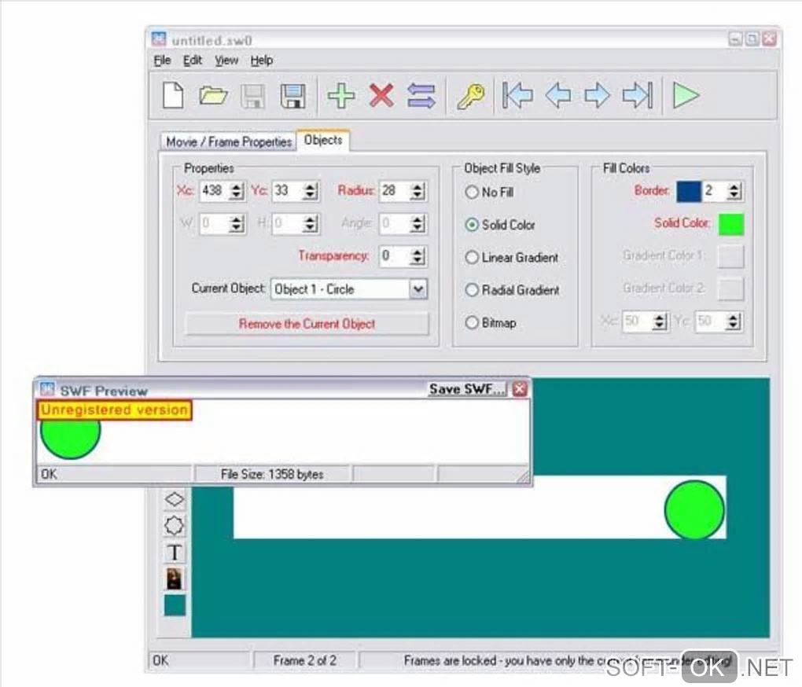Play the movie with green triangle
Screen dimensions: 802x687
pyautogui.click(x=686, y=95)
